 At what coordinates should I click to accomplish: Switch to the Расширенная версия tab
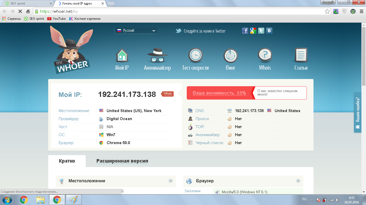pos(122,161)
